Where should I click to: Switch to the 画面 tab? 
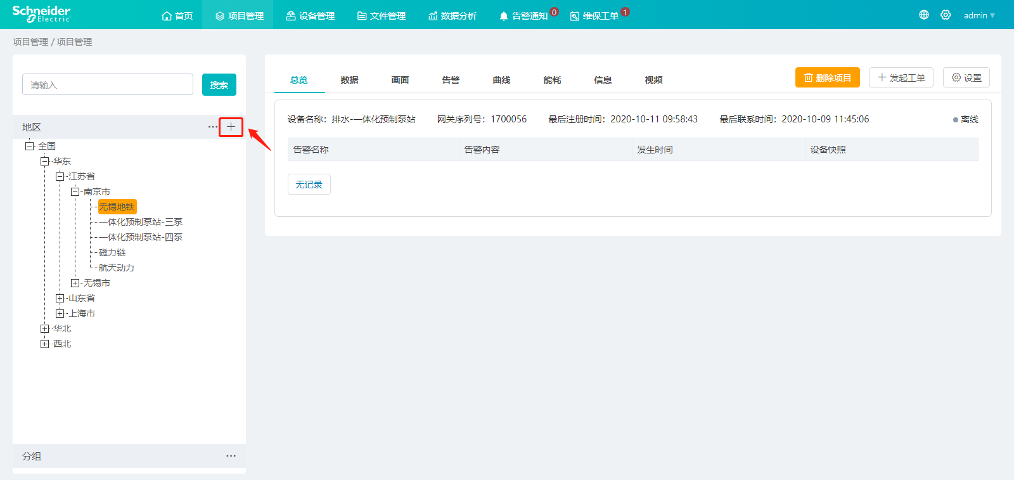point(400,80)
